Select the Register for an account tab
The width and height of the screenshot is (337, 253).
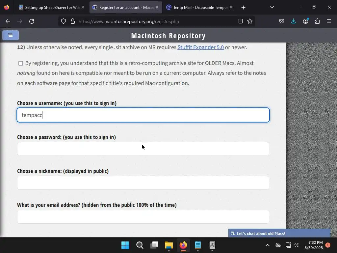point(125,7)
